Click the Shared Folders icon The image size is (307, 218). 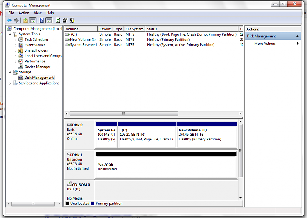pyautogui.click(x=21, y=50)
